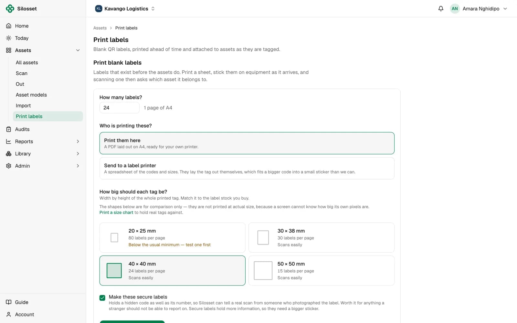Select the Send to a label printer option
517x323 pixels.
[247, 168]
